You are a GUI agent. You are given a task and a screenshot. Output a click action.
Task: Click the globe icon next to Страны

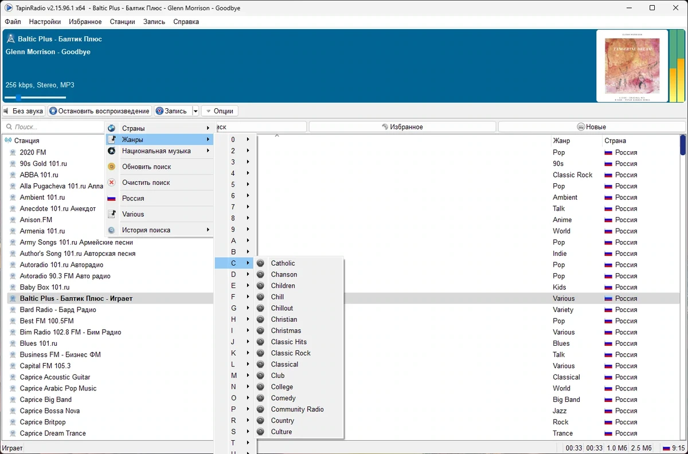(x=111, y=128)
